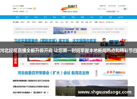The width and height of the screenshot is (137, 99).
Task: Open the red 美丽河北 link
Action: (x=102, y=22)
